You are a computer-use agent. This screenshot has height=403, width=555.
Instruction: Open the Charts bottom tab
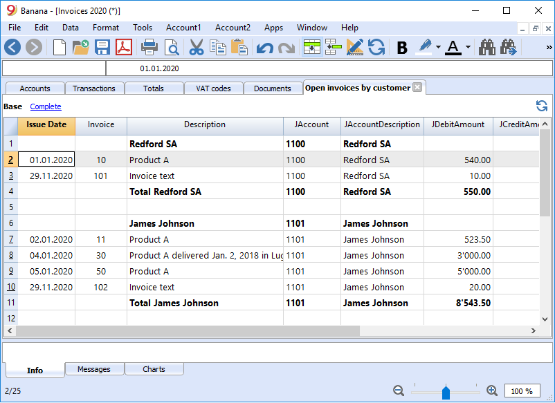point(154,369)
